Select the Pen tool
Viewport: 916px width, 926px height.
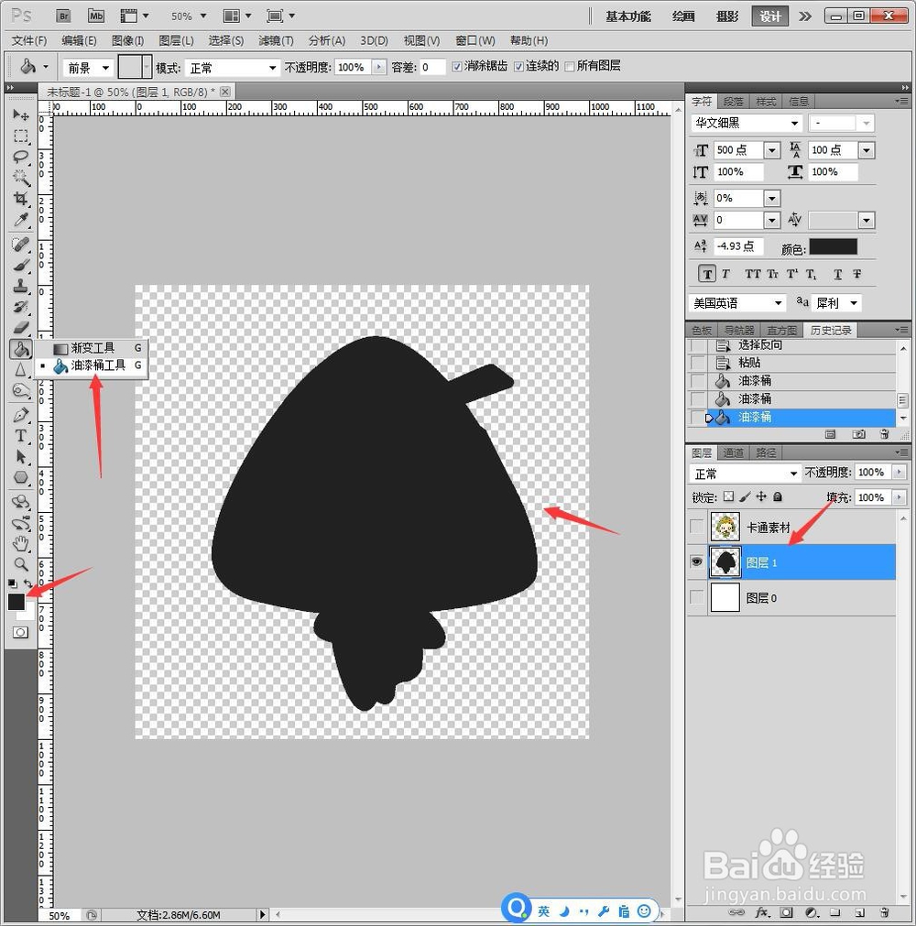(x=21, y=415)
